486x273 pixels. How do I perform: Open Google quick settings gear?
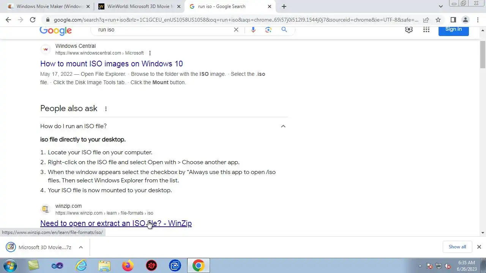coord(409,30)
